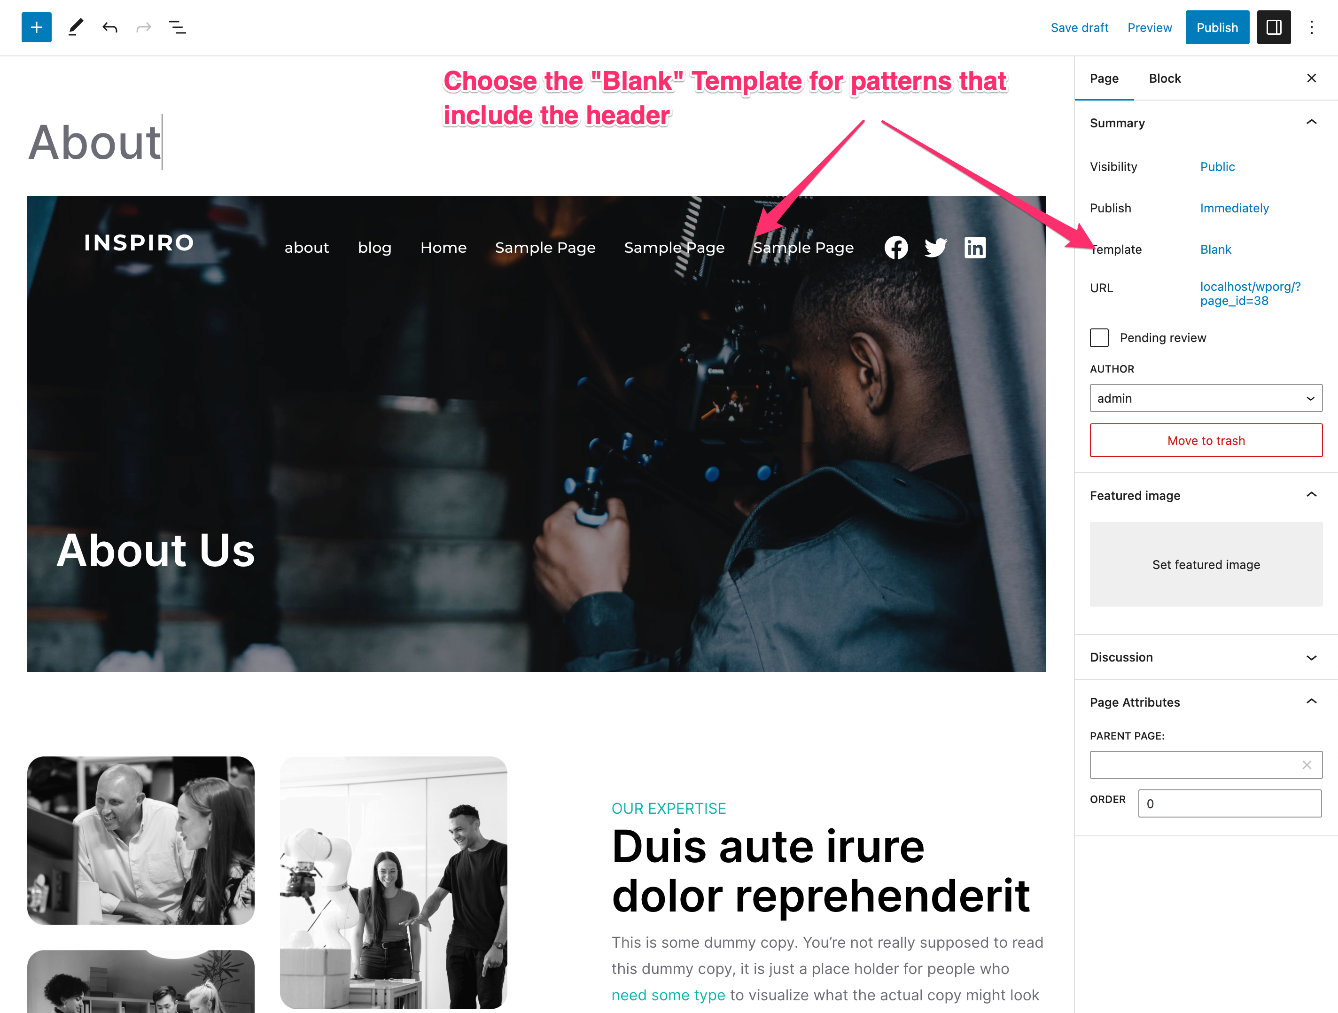The image size is (1338, 1013).
Task: Click the Order number field
Action: [x=1229, y=804]
